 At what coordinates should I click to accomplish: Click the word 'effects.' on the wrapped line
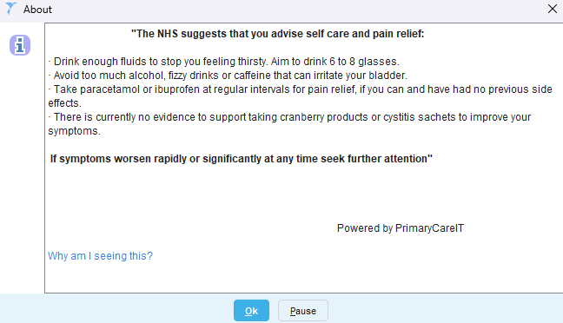64,103
